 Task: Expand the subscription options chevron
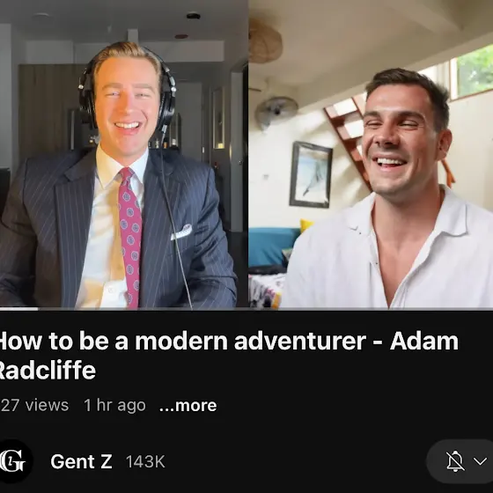tap(480, 461)
